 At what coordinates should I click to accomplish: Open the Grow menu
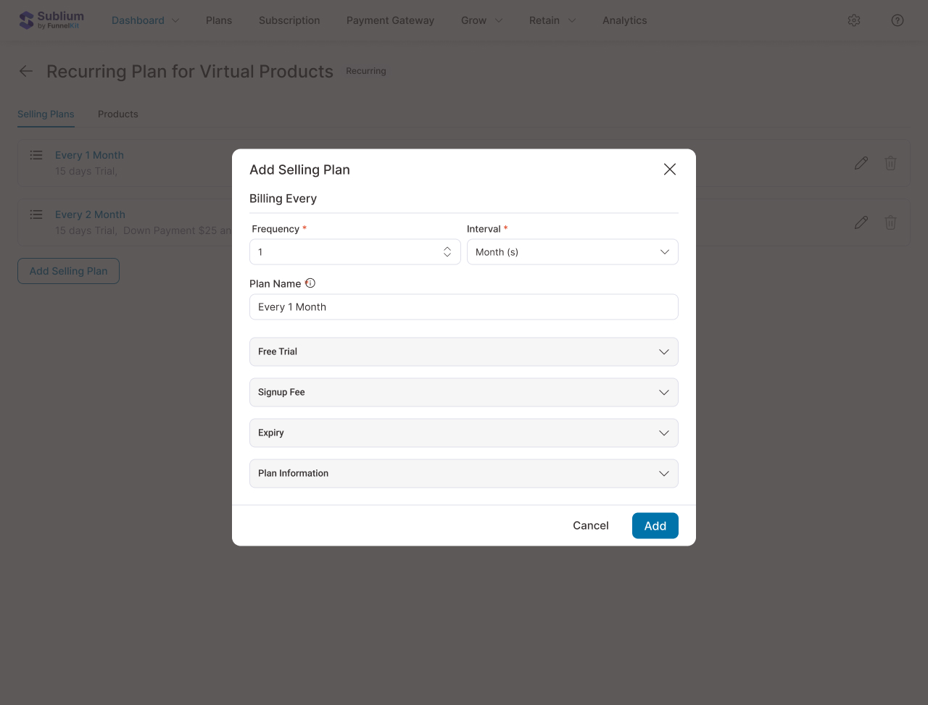pyautogui.click(x=481, y=20)
